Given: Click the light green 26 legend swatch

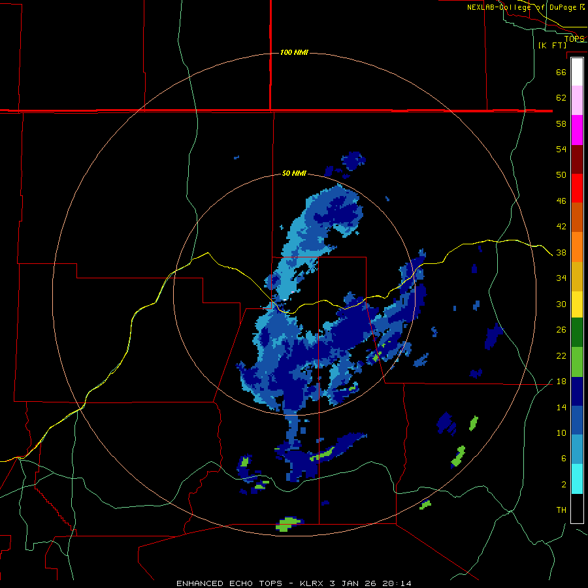Looking at the screenshot, I should click(577, 362).
